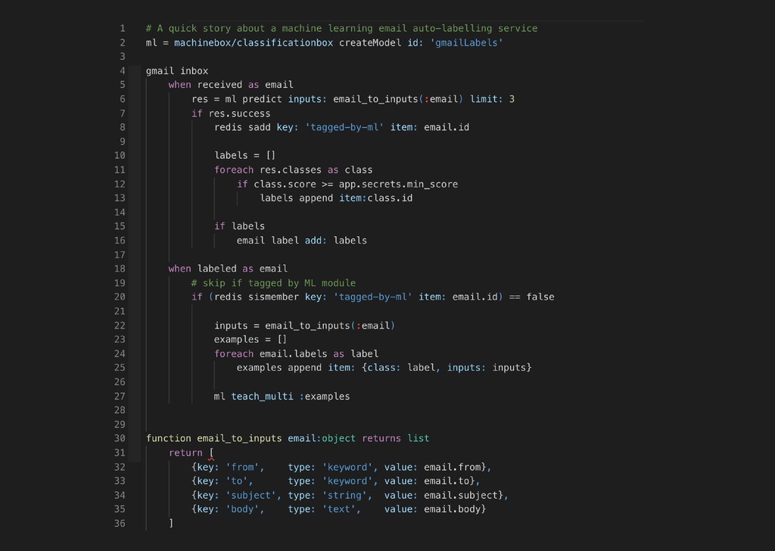Click 'examples = []' on line 23
The width and height of the screenshot is (775, 551).
coord(250,340)
